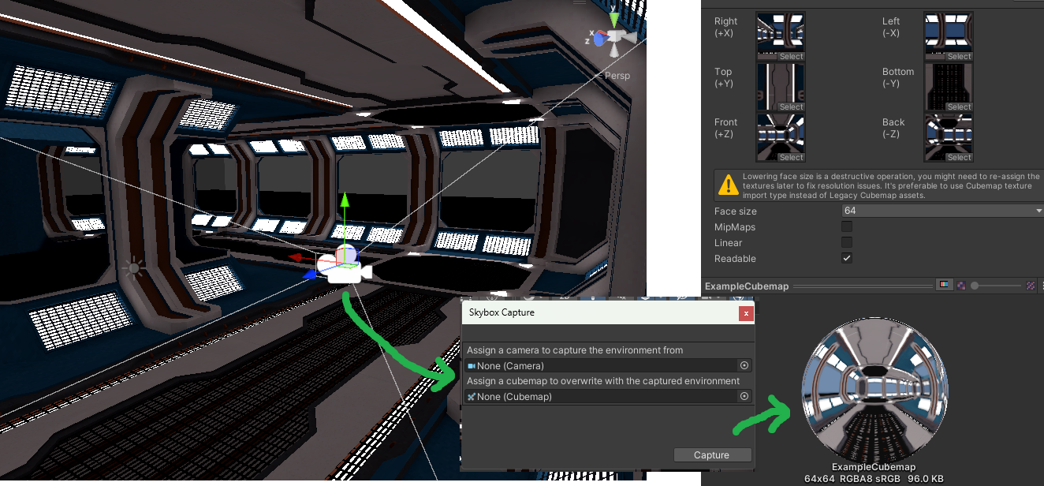Viewport: 1044px width, 486px height.
Task: Click the None (Cubemap) object field
Action: pos(607,397)
